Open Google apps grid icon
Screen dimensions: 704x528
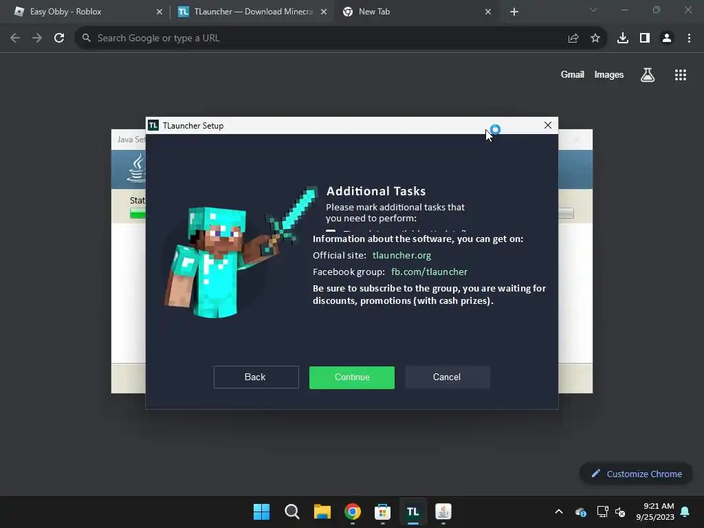[681, 75]
